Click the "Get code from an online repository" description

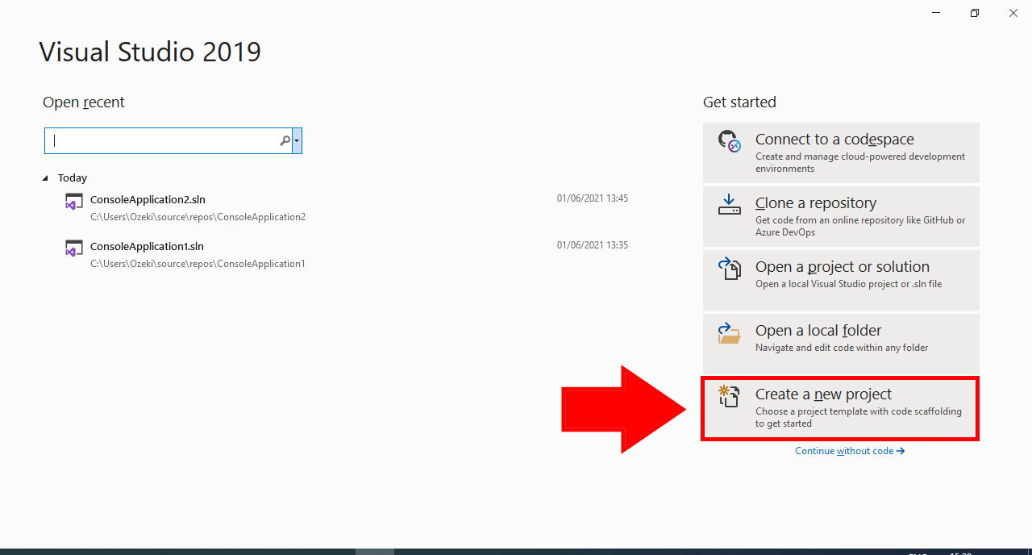860,227
